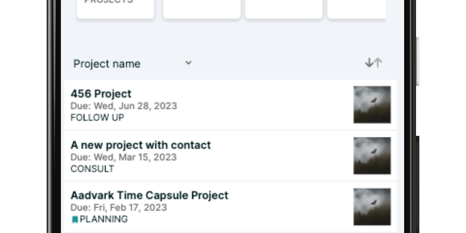Expand the Project name sort chevron
Viewport: 466px width, 233px height.
(x=188, y=63)
